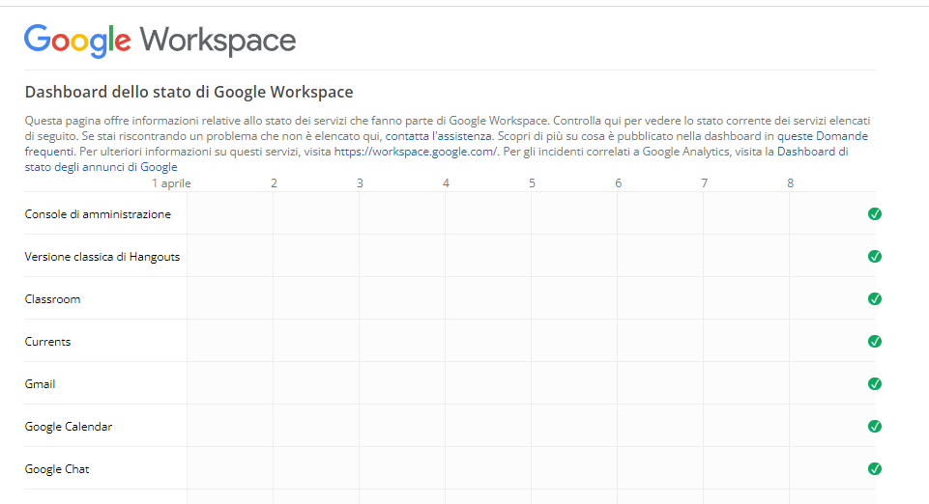Click the date column header 7

pyautogui.click(x=704, y=183)
